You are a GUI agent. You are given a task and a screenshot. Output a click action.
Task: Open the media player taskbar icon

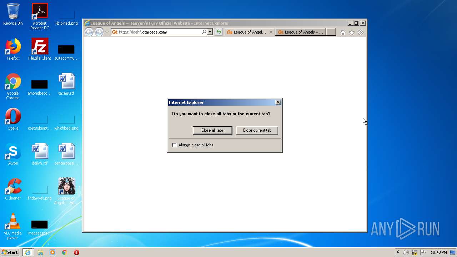[x=52, y=252]
